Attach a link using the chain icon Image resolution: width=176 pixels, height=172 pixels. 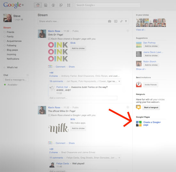pos(121,21)
